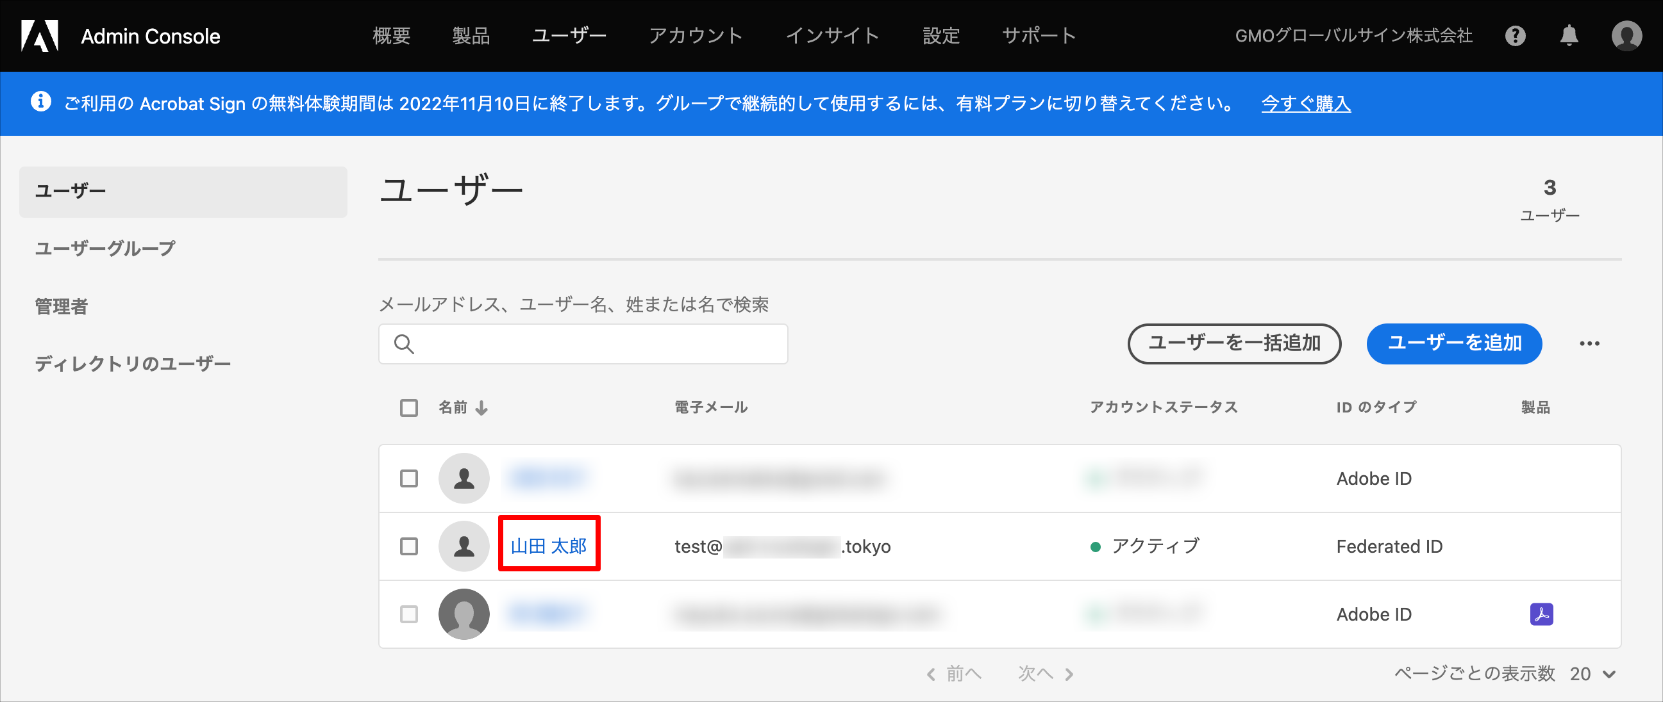Select ディレクトリのユーザー in the sidebar
The height and width of the screenshot is (702, 1663).
132,364
